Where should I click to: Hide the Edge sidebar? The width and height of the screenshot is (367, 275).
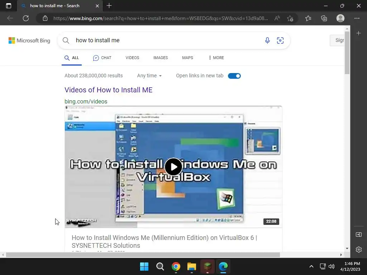tap(358, 235)
